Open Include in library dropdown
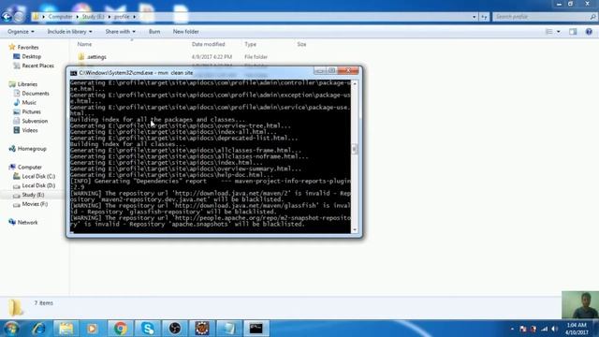 tap(69, 31)
